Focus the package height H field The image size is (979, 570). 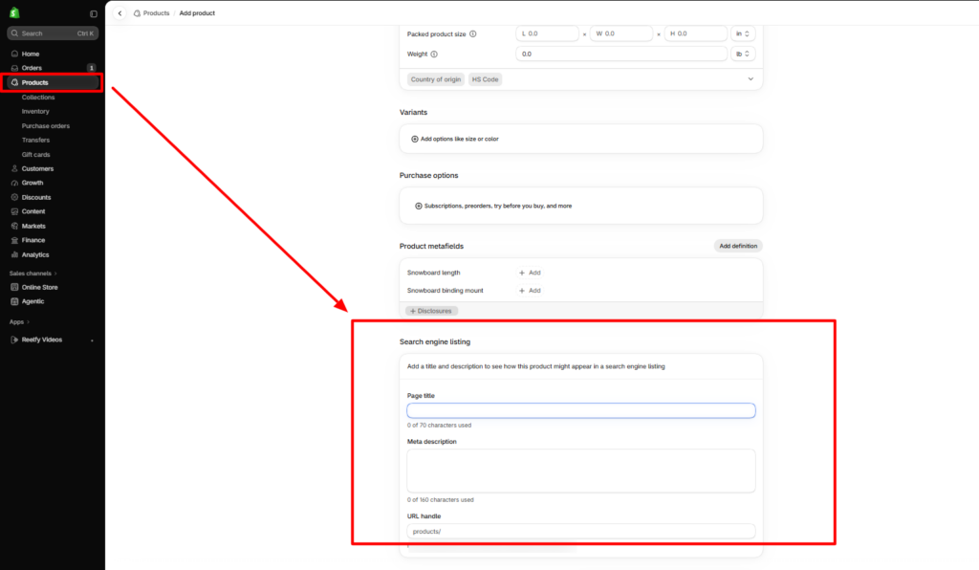pyautogui.click(x=696, y=33)
